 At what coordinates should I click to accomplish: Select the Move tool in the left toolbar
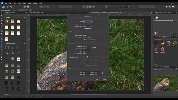(2, 13)
